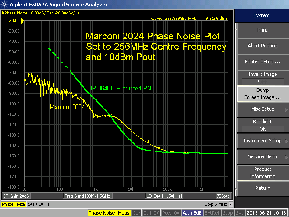289x217 pixels.
Task: Click the 9.9166 dBm carrier power readout
Action: coord(217,19)
